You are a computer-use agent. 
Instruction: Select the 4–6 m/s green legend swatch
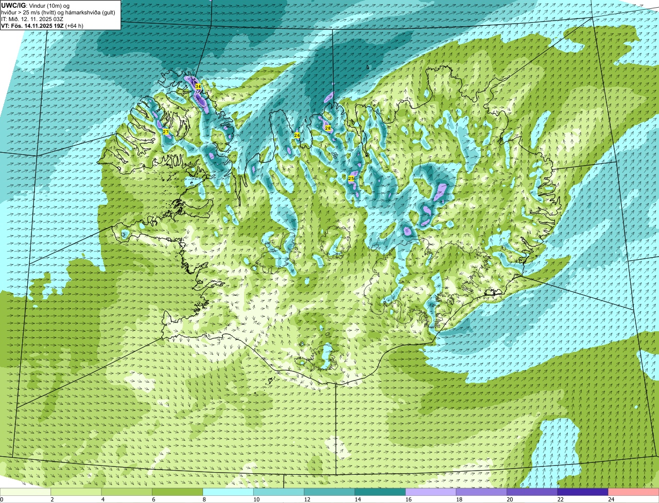(127, 492)
